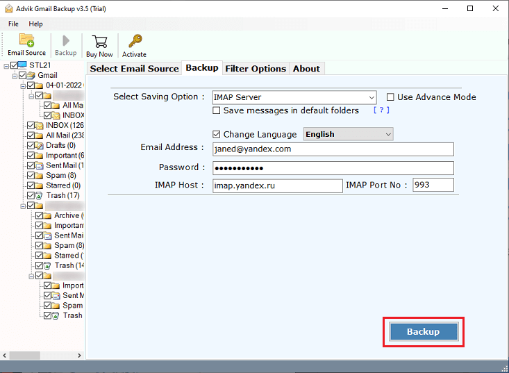Uncheck the Drafts (0) checkbox
This screenshot has height=373, width=509.
point(31,145)
